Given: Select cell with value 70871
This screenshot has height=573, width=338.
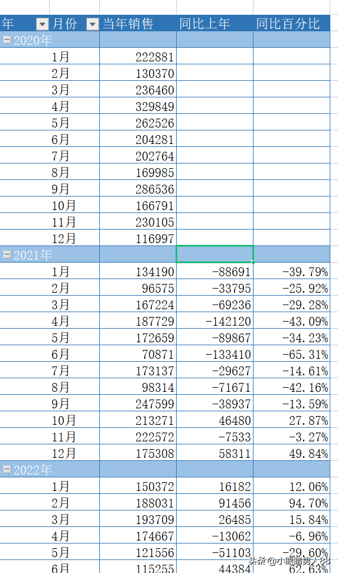Looking at the screenshot, I should tap(138, 354).
